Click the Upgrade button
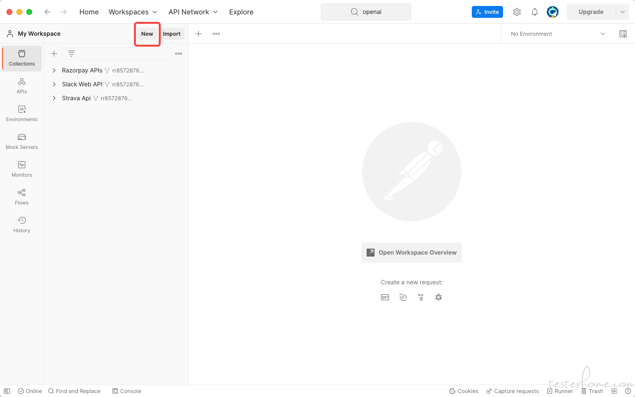Viewport: 635px width, 397px height. (x=591, y=12)
